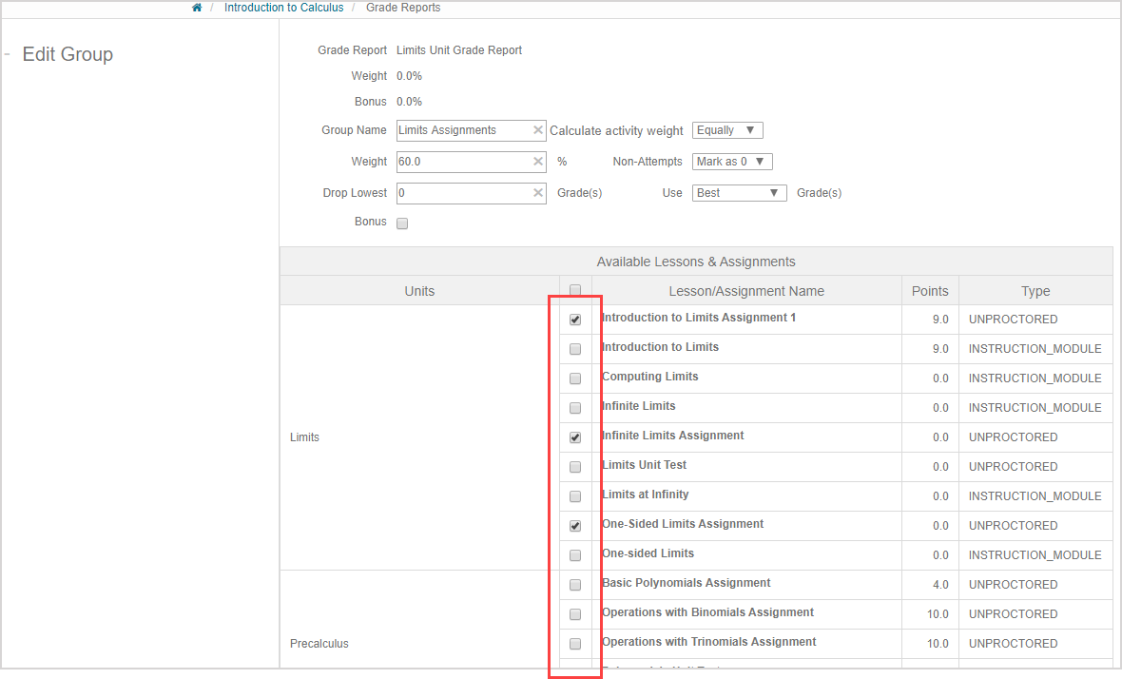Uncheck Infinite Limits Assignment checkbox
Screen dimensions: 1122x679
(575, 438)
